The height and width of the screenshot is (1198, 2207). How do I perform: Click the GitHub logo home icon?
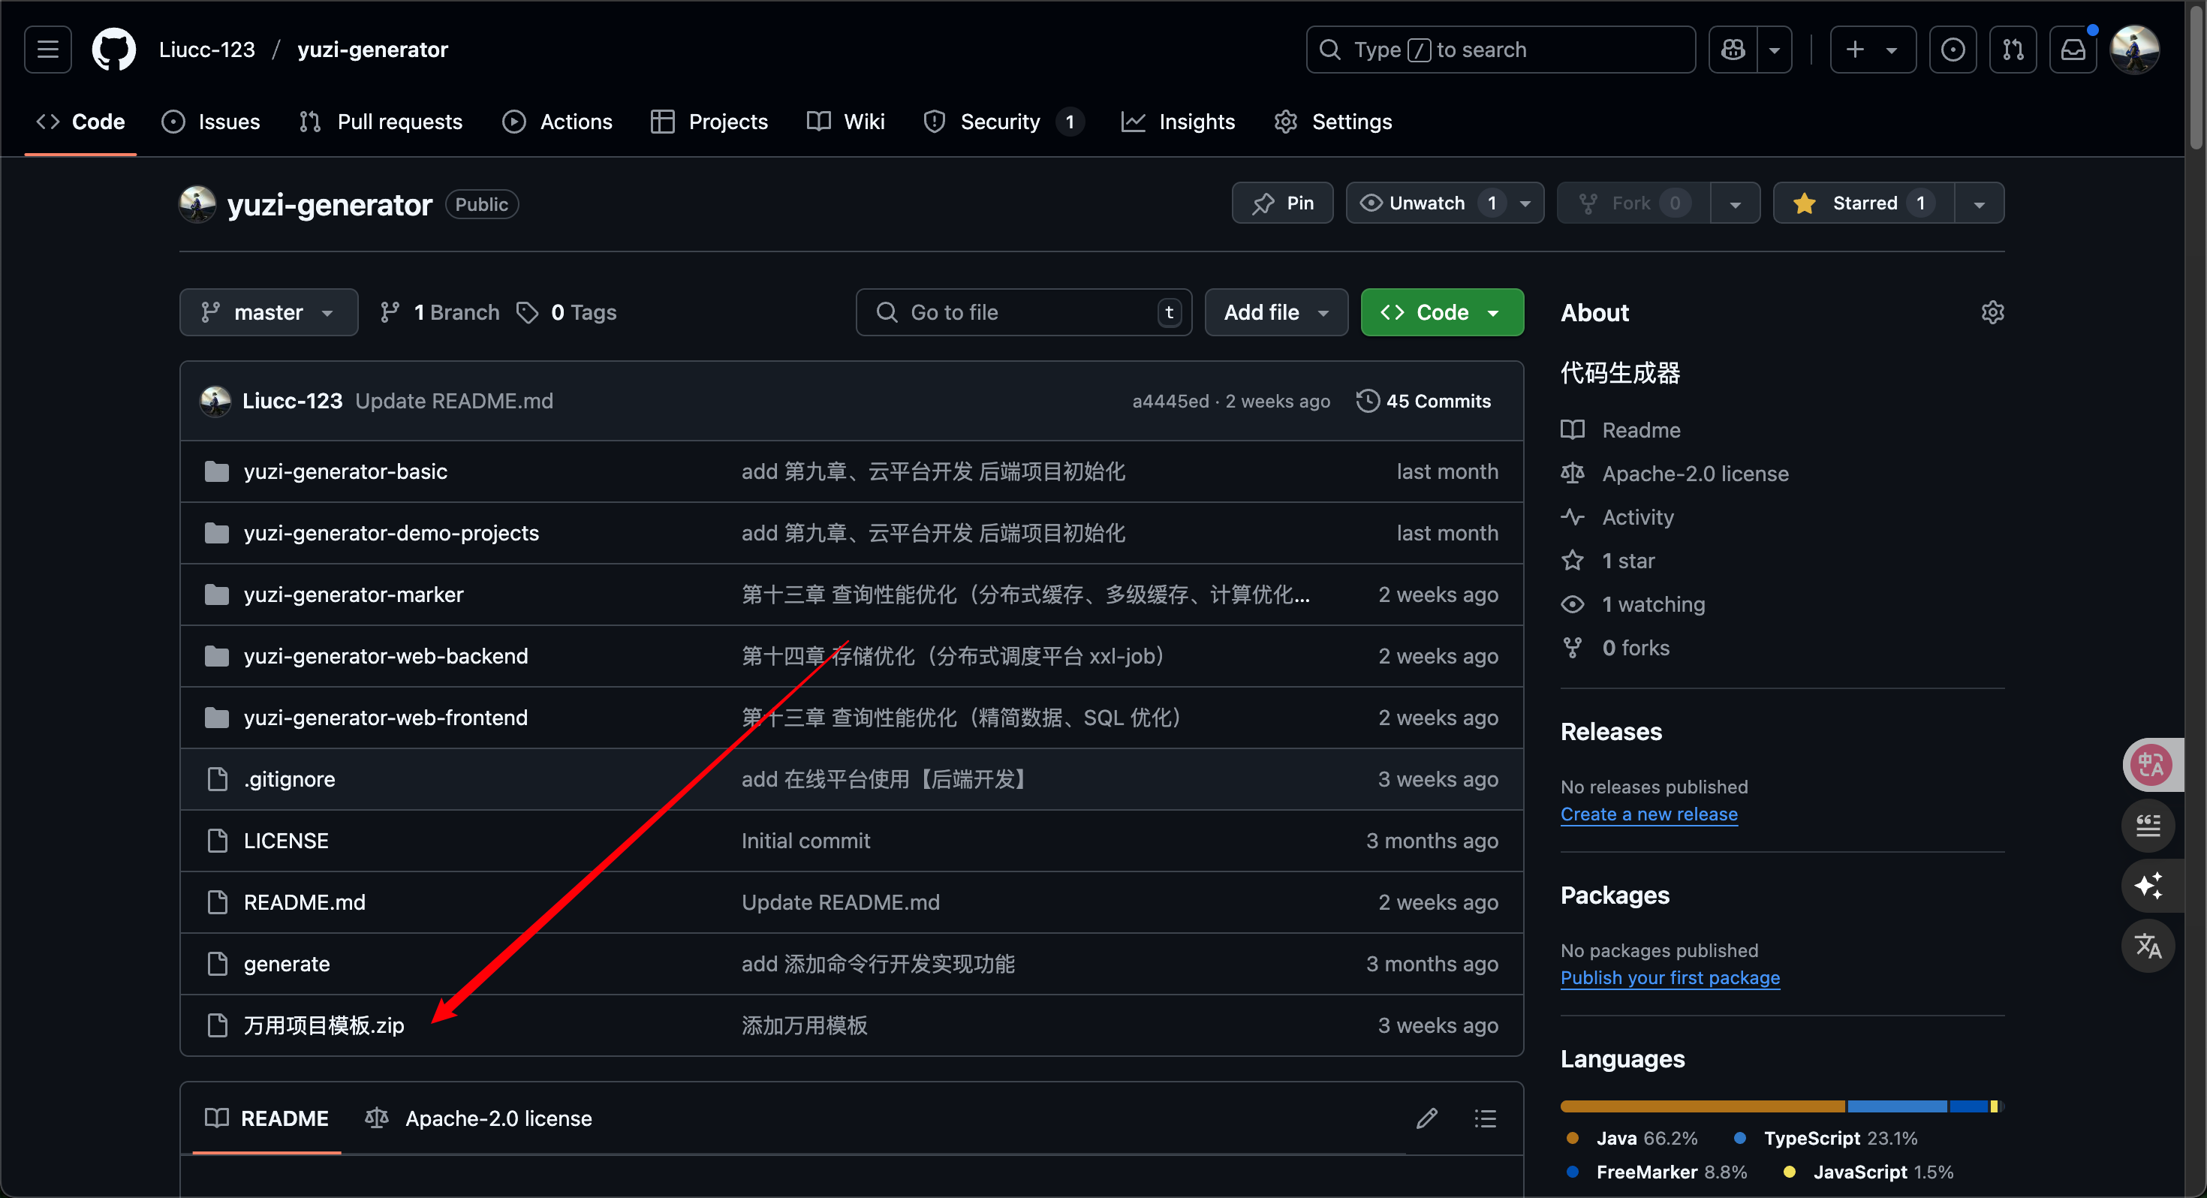114,50
